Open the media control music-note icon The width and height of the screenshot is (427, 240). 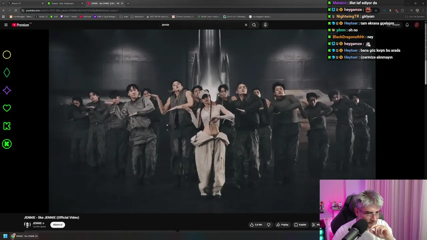tap(411, 10)
